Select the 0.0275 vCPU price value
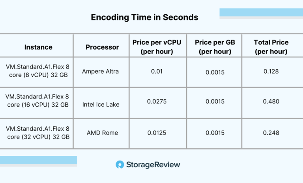This screenshot has width=303, height=183. point(157,102)
